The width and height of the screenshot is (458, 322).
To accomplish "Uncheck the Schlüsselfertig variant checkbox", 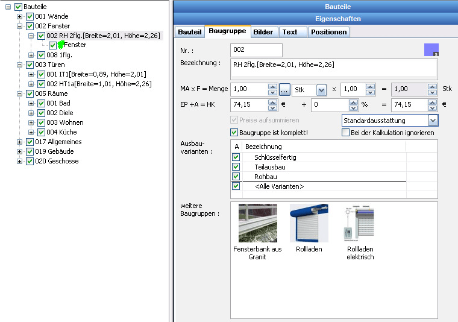I will [236, 157].
